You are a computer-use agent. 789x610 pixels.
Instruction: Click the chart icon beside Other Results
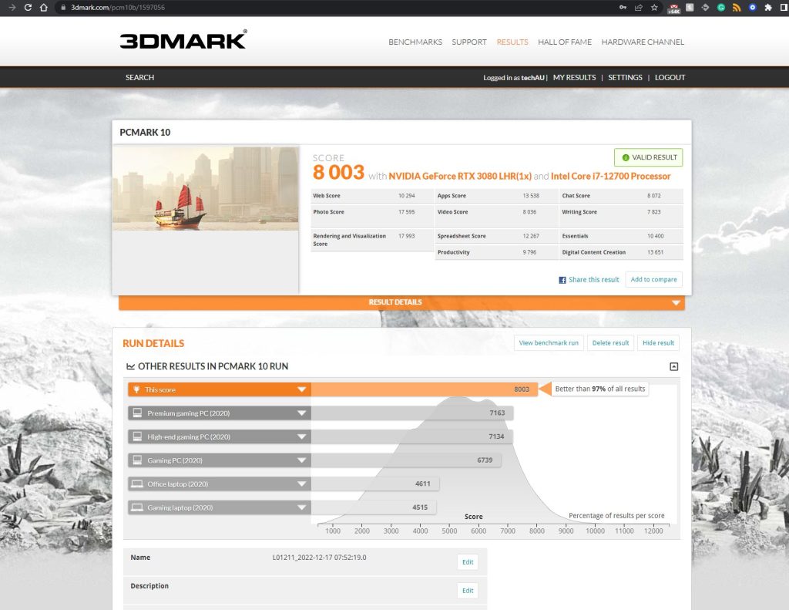coord(130,366)
